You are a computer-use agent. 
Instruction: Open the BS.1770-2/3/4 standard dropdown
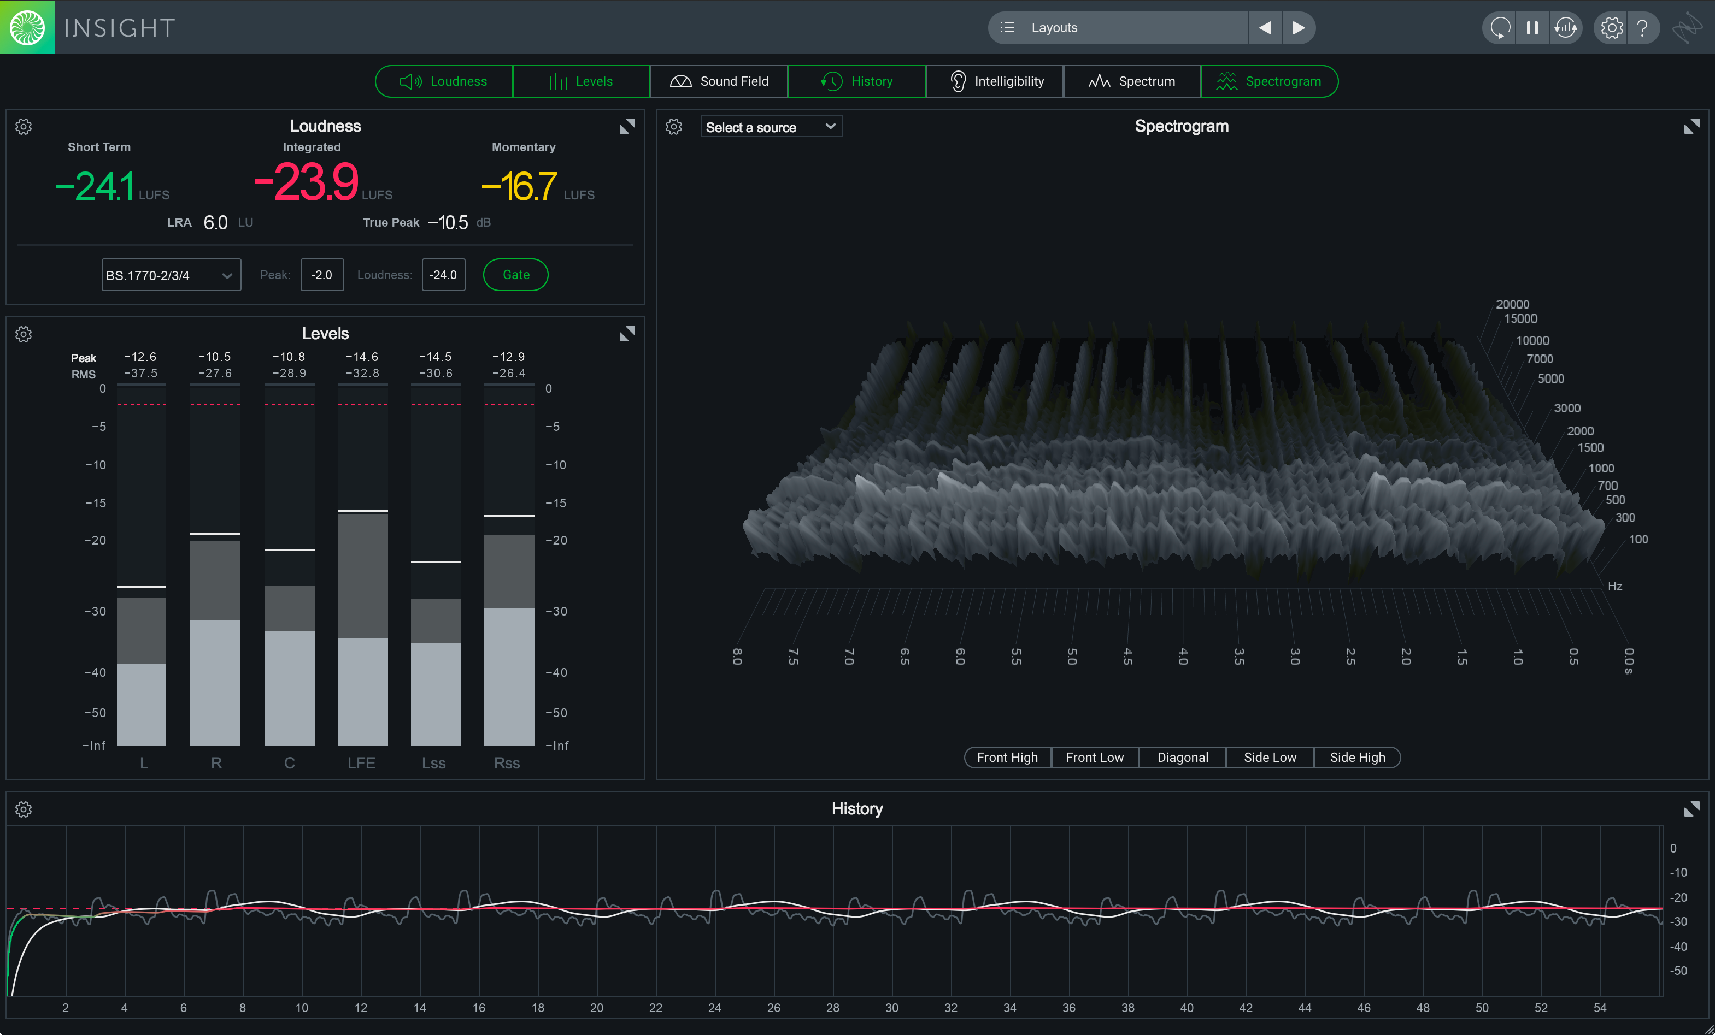pyautogui.click(x=171, y=275)
